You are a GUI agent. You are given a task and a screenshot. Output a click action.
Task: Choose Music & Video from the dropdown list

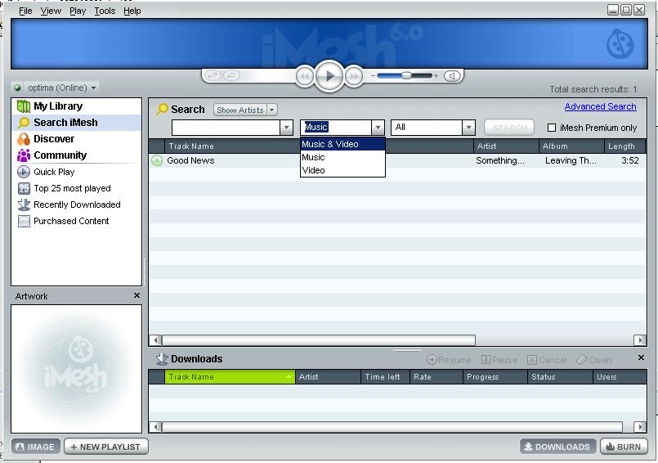pyautogui.click(x=342, y=144)
